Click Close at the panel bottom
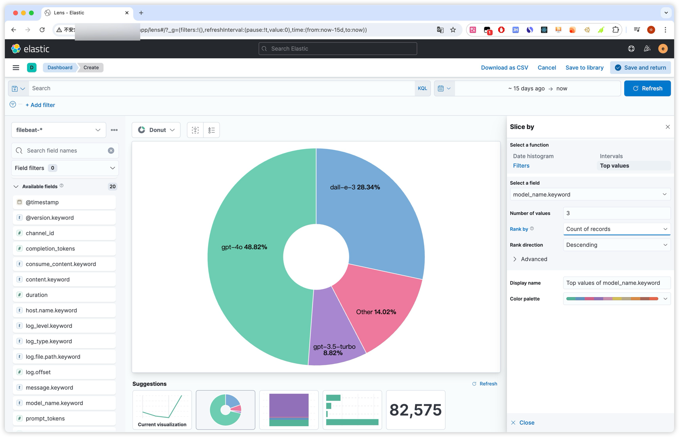This screenshot has width=679, height=437. pos(522,423)
